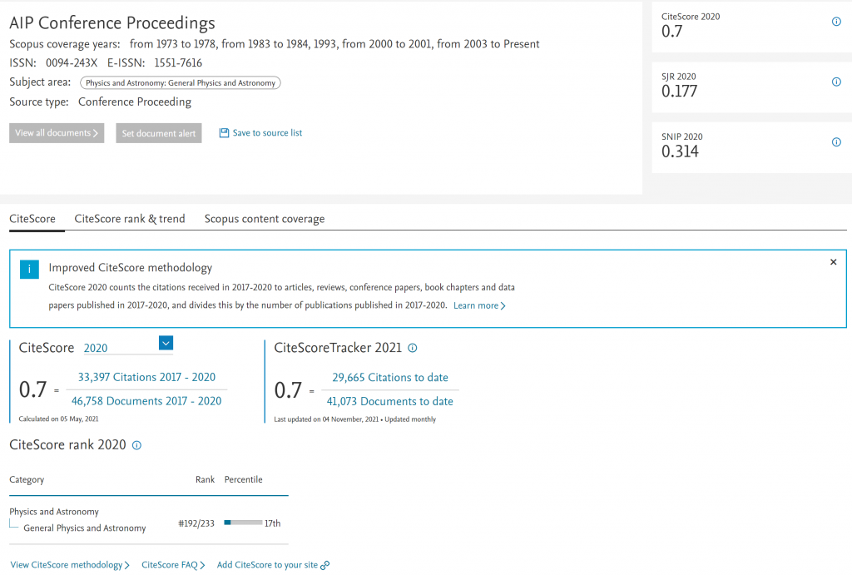This screenshot has width=852, height=575.
Task: Open View CiteScore methodology link
Action: (x=70, y=565)
